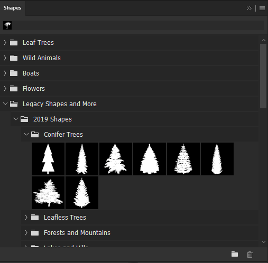Select the Leafless Trees label
This screenshot has height=263, width=268.
click(x=65, y=218)
